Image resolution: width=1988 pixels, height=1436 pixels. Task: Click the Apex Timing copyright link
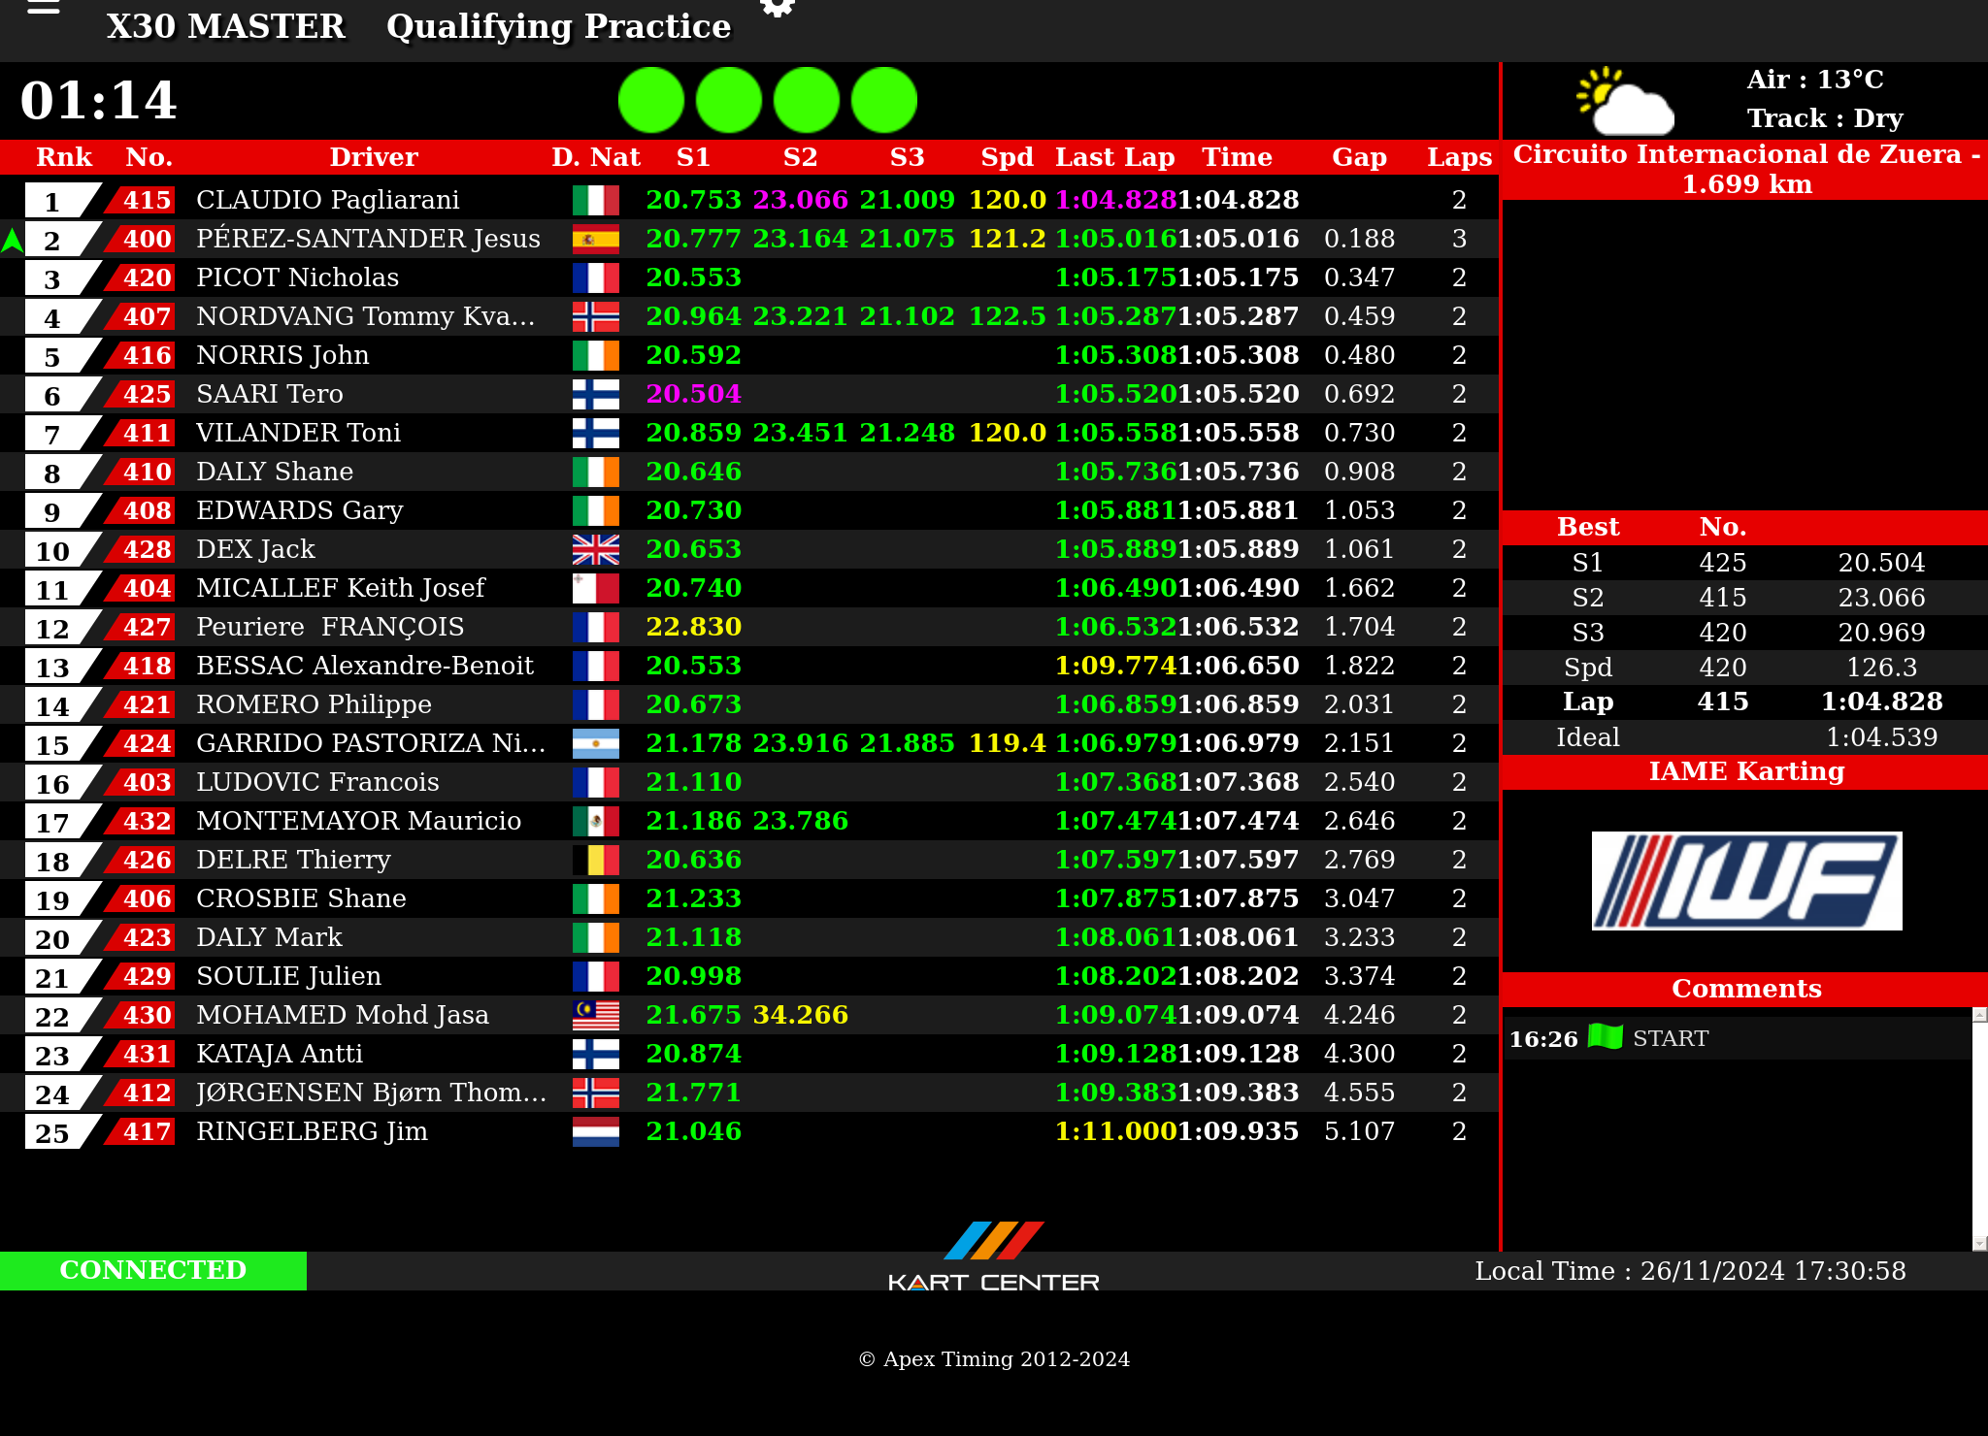(994, 1358)
